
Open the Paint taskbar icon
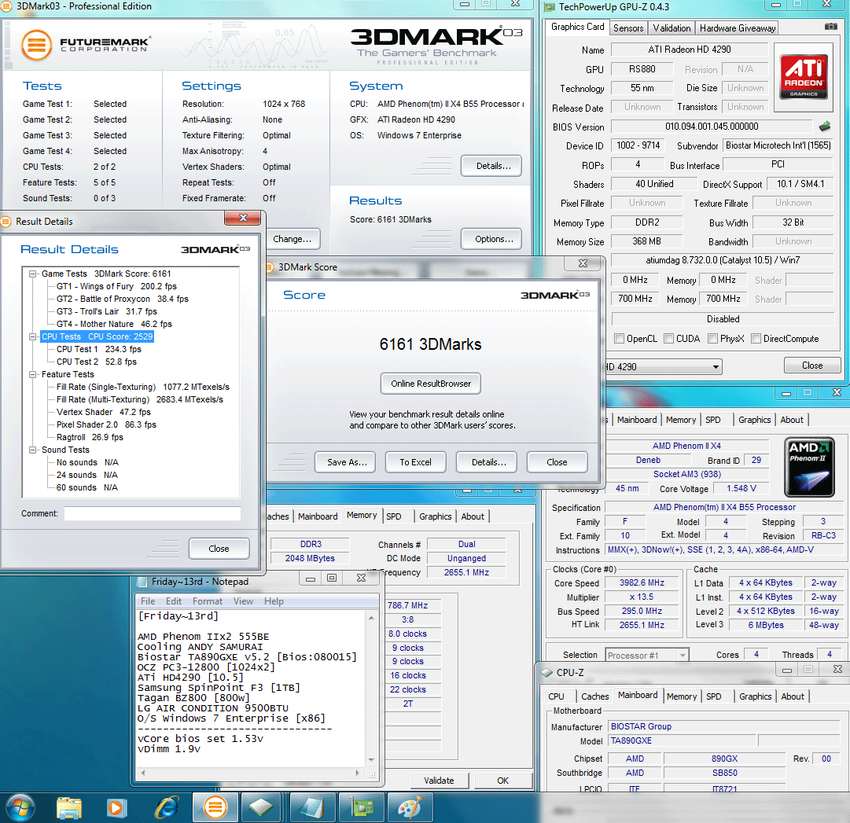pos(410,808)
